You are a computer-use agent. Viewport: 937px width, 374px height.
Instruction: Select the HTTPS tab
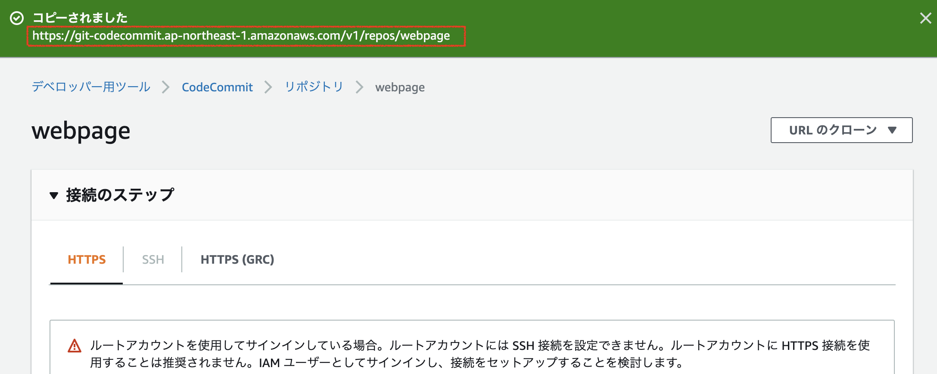tap(87, 259)
